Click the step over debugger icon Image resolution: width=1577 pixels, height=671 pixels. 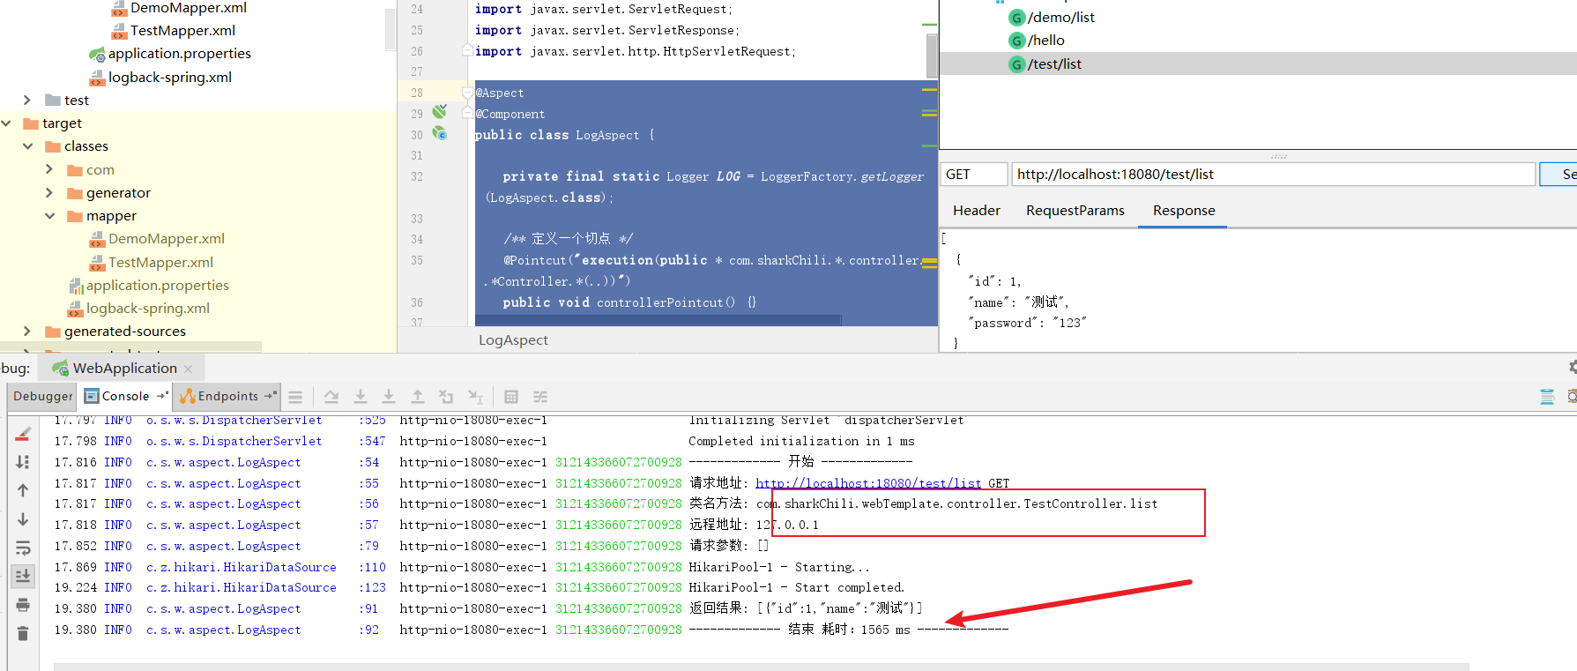331,397
